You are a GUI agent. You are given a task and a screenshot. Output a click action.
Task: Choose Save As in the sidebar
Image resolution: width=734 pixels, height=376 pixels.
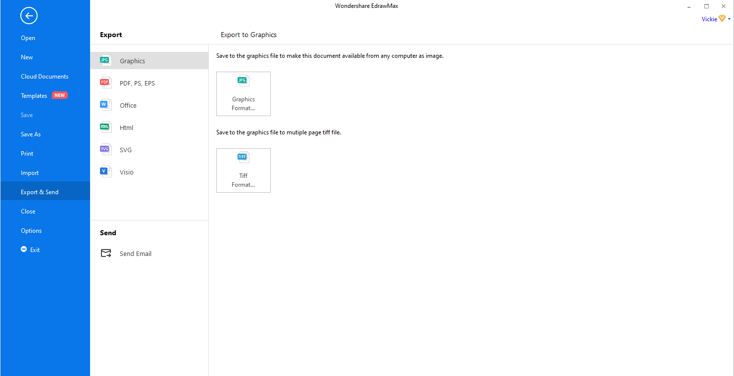pos(31,134)
